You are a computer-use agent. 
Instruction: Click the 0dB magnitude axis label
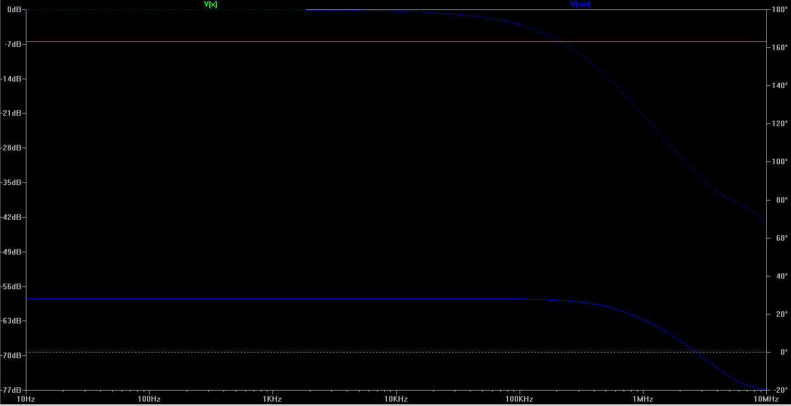[x=15, y=10]
